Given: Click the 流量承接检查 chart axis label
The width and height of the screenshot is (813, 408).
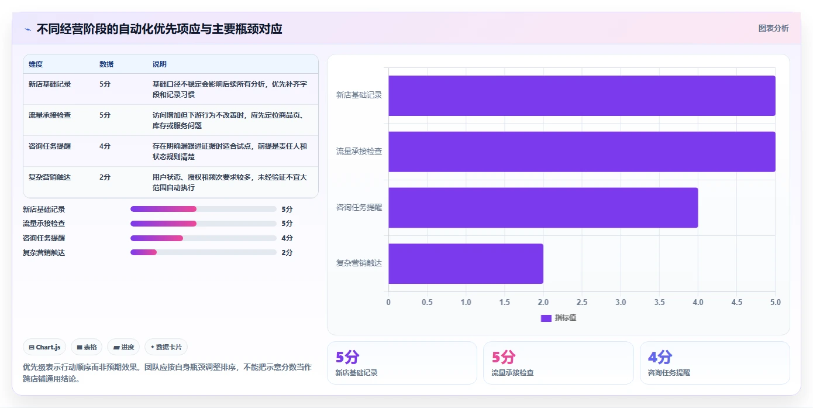Looking at the screenshot, I should [x=359, y=151].
